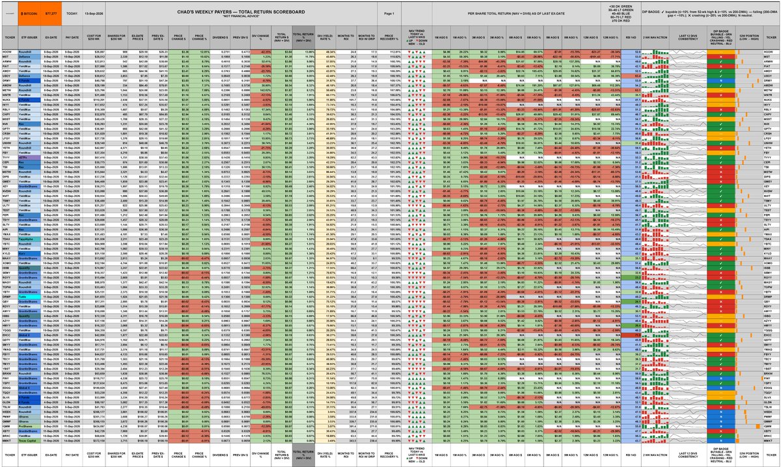Click HOOW row's last 12 divs sparkline

click(x=688, y=51)
